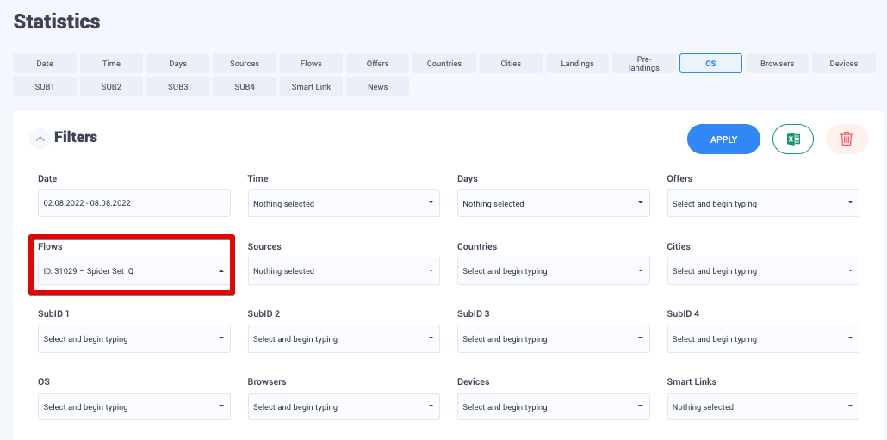
Task: Expand the Time filter dropdown
Action: pyautogui.click(x=343, y=204)
